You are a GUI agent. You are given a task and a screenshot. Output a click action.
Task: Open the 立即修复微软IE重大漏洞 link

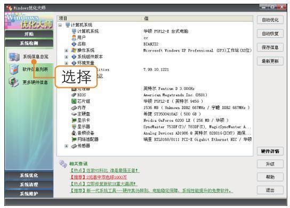(x=103, y=184)
